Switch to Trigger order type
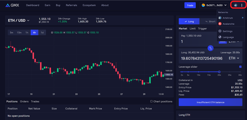The height and width of the screenshot is (120, 247). (203, 28)
